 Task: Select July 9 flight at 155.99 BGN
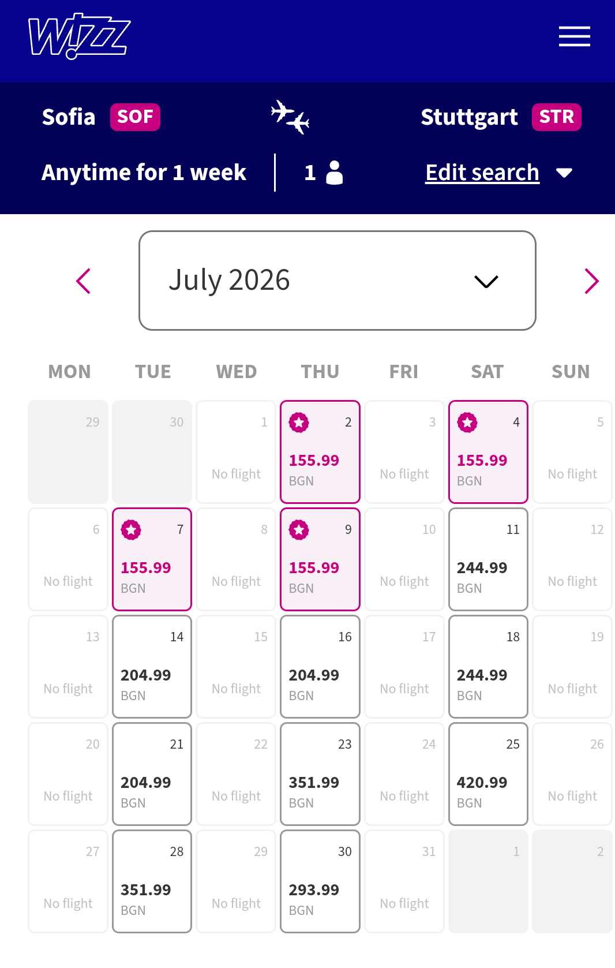pos(320,559)
